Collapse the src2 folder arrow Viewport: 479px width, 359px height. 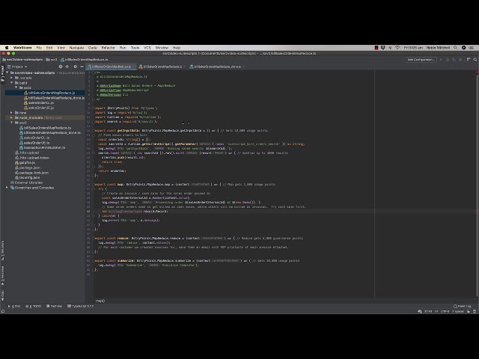tap(12, 123)
